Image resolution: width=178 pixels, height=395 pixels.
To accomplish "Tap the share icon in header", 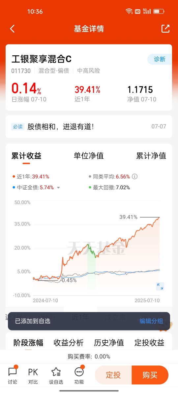I will (165, 29).
